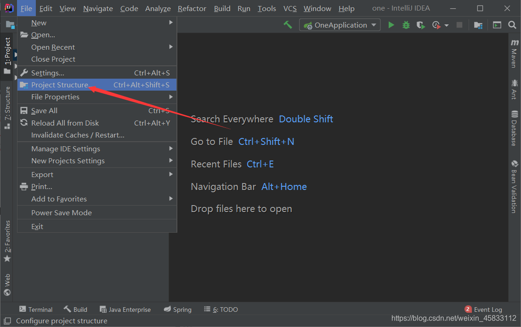This screenshot has width=521, height=327.
Task: Open the Event Log panel
Action: click(x=483, y=310)
